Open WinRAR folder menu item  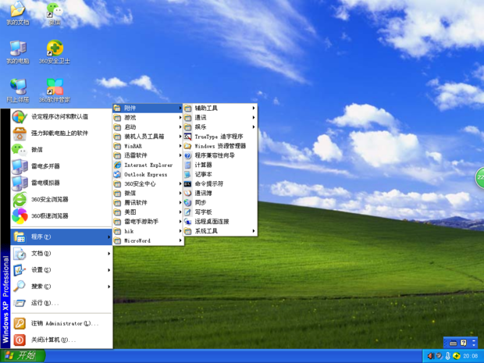(x=148, y=146)
